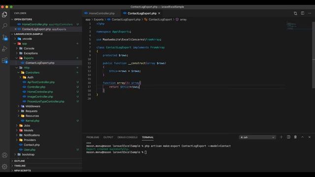Open ApiTestController.php file

(x=46, y=82)
